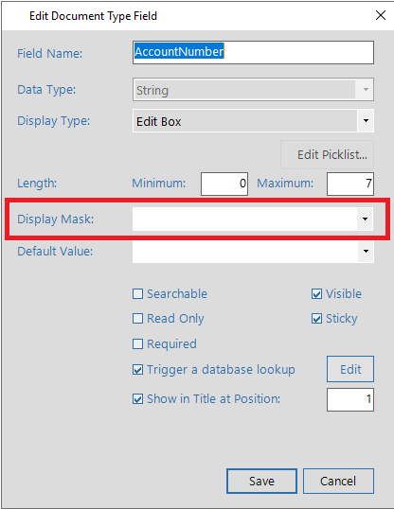The image size is (394, 509).
Task: Tick the Required checkbox
Action: point(138,343)
